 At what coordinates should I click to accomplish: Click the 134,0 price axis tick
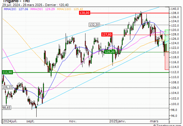coord(175,21)
